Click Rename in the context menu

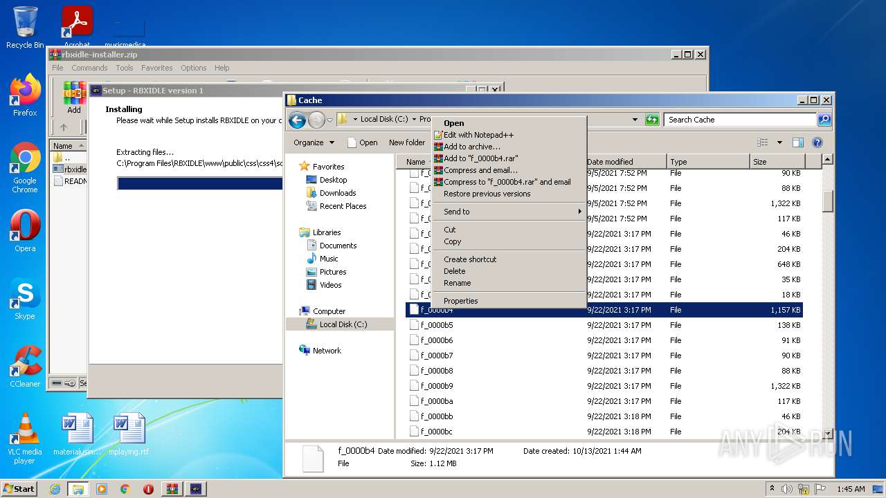(x=508, y=283)
